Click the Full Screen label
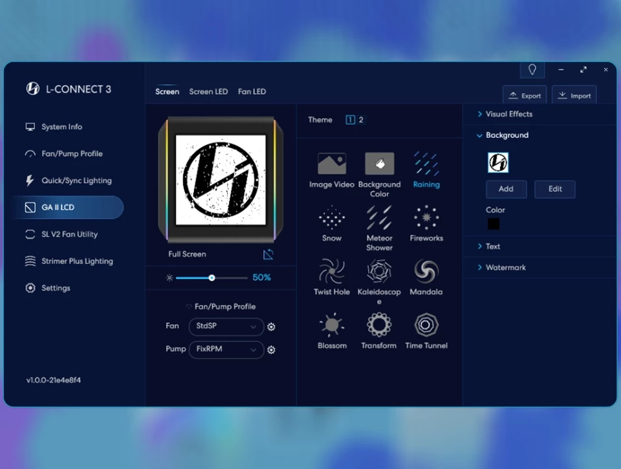The width and height of the screenshot is (621, 469). click(187, 254)
